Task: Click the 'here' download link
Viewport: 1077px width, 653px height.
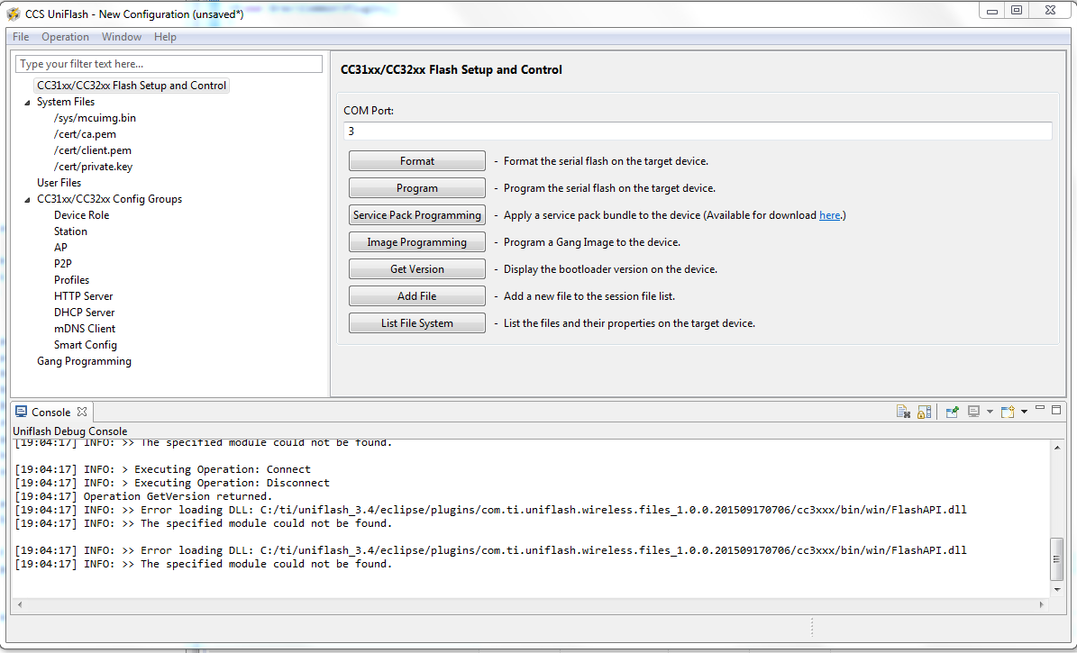Action: tap(829, 215)
